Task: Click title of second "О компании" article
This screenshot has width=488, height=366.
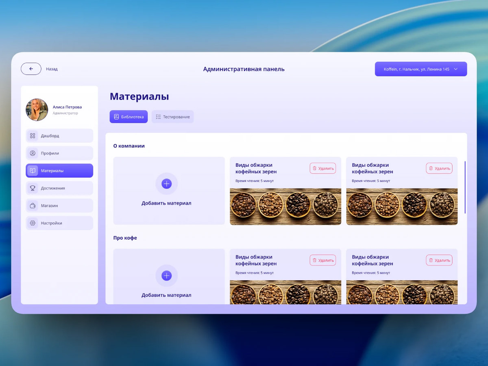Action: [373, 168]
